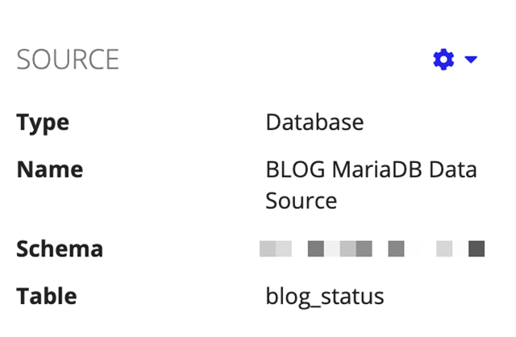Screen dimensions: 516x337
Task: Click the blurred Schema value
Action: point(372,248)
